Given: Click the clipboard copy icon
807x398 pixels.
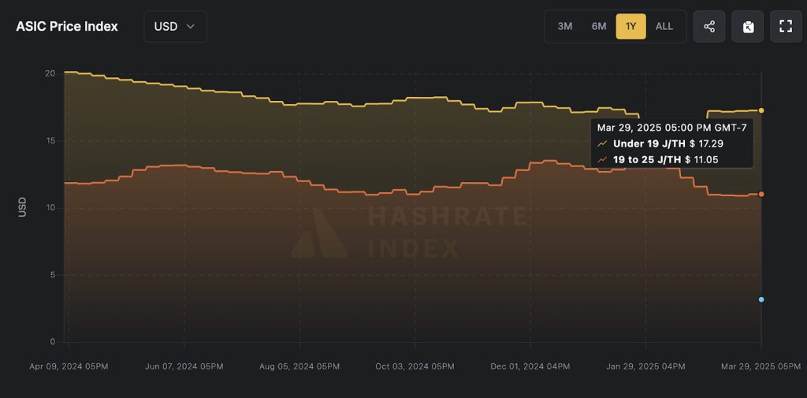Looking at the screenshot, I should 748,26.
